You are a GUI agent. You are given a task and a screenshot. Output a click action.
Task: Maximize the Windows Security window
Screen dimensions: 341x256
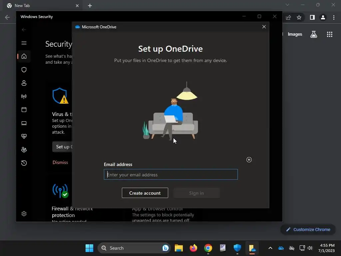(259, 16)
